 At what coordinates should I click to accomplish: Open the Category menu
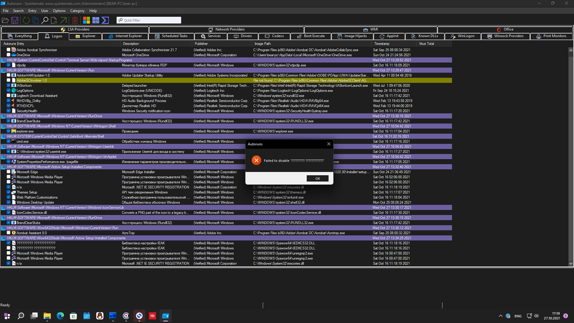77,10
